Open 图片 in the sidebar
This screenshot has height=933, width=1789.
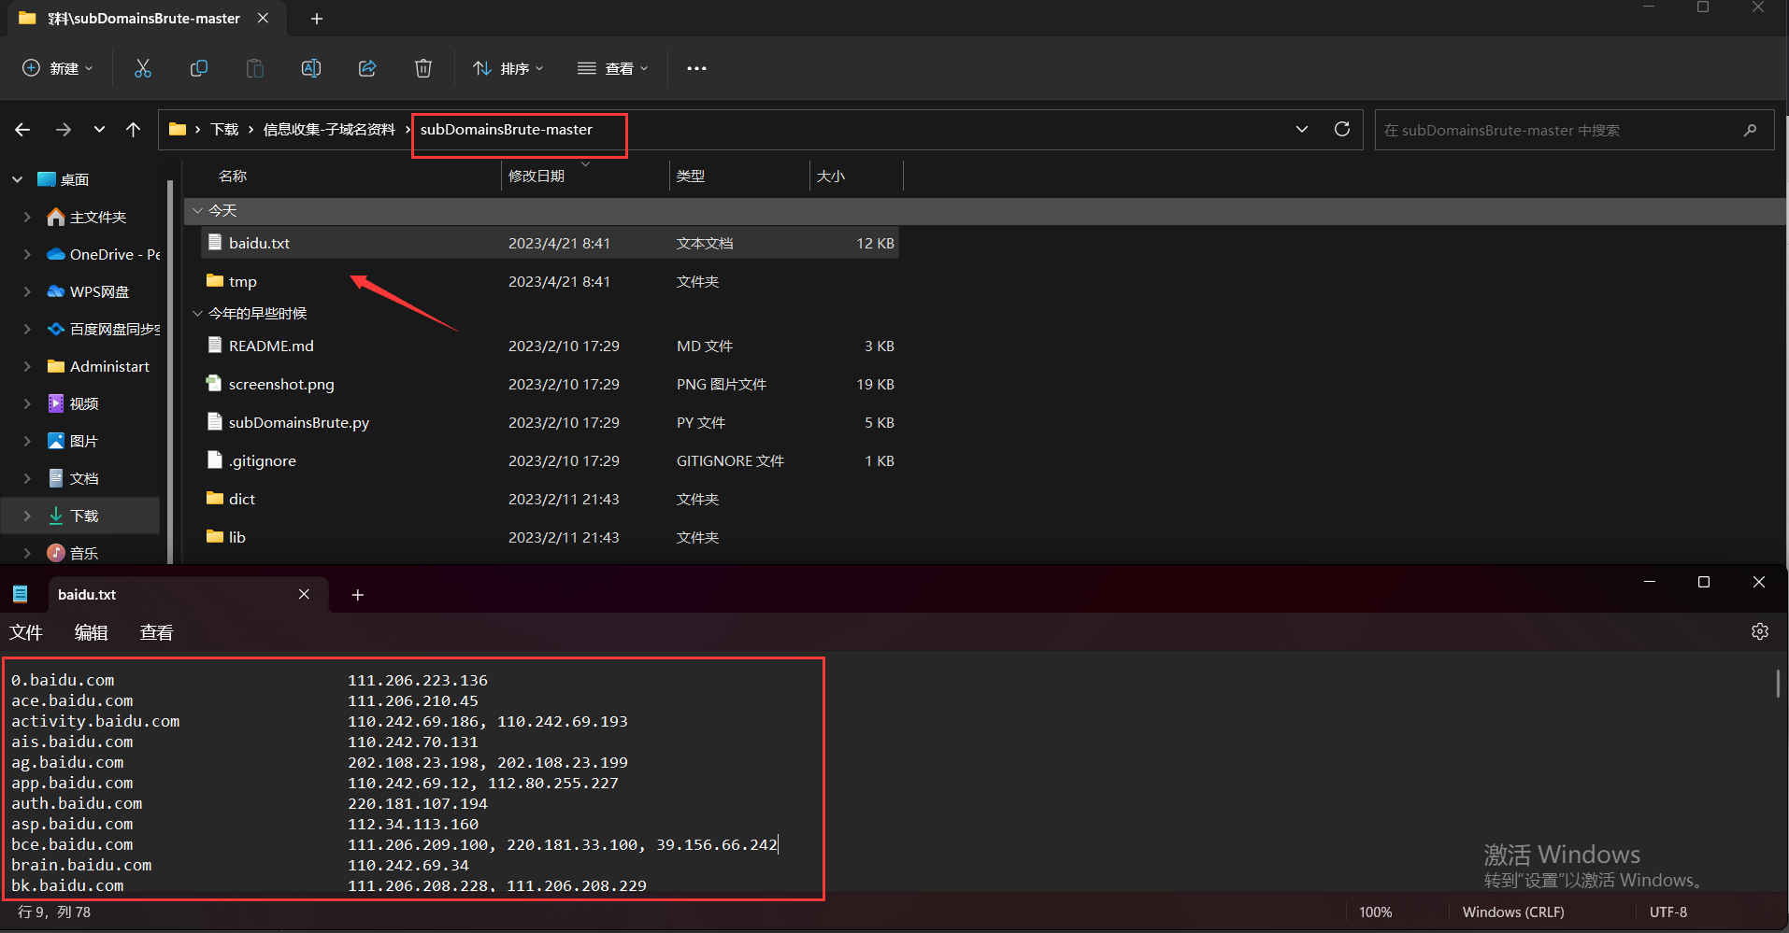point(84,441)
